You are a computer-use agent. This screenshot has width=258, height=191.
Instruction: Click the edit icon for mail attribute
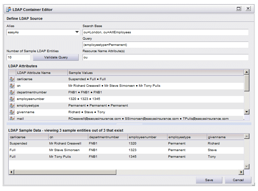point(12,118)
